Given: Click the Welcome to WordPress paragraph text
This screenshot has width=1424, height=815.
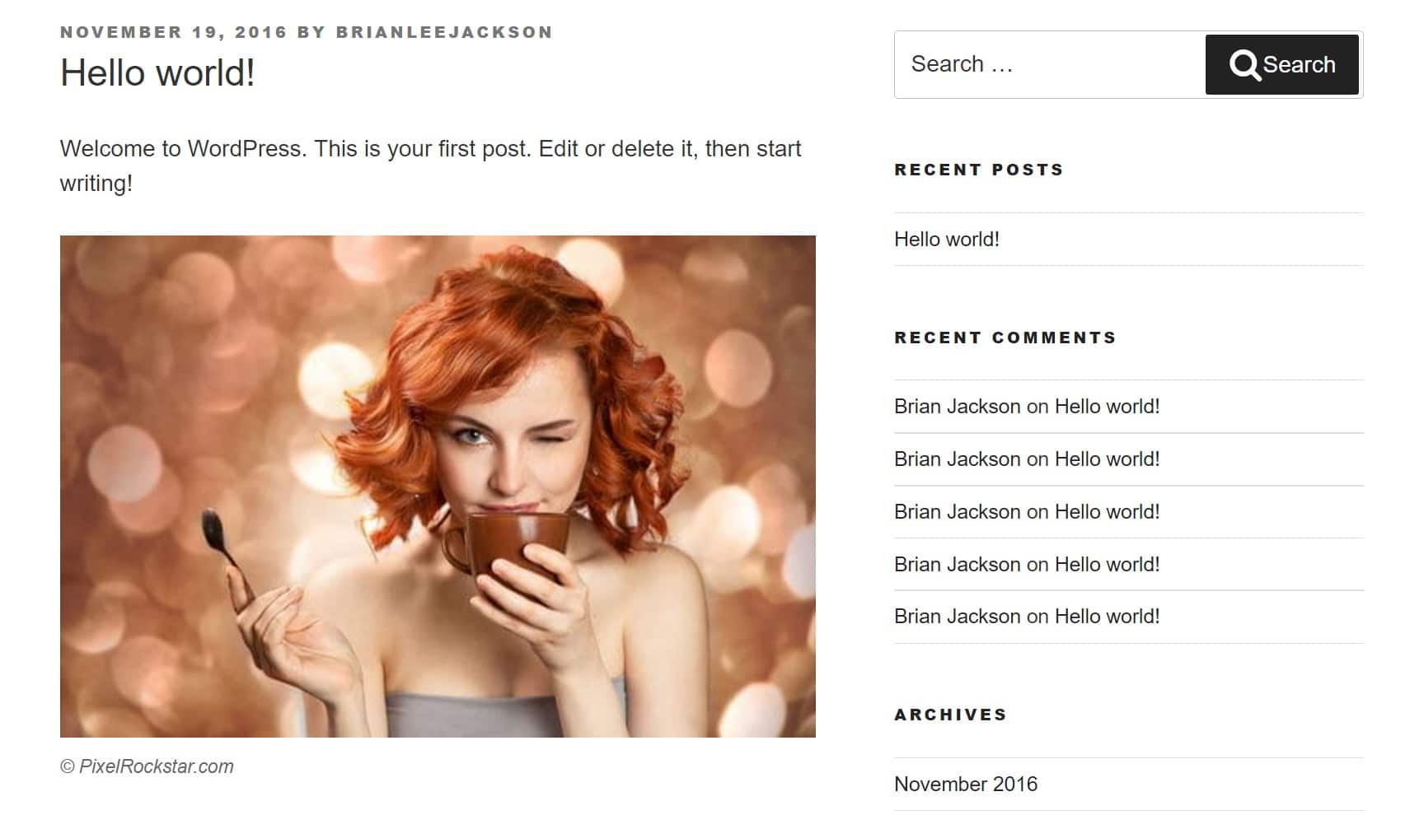Looking at the screenshot, I should (429, 163).
